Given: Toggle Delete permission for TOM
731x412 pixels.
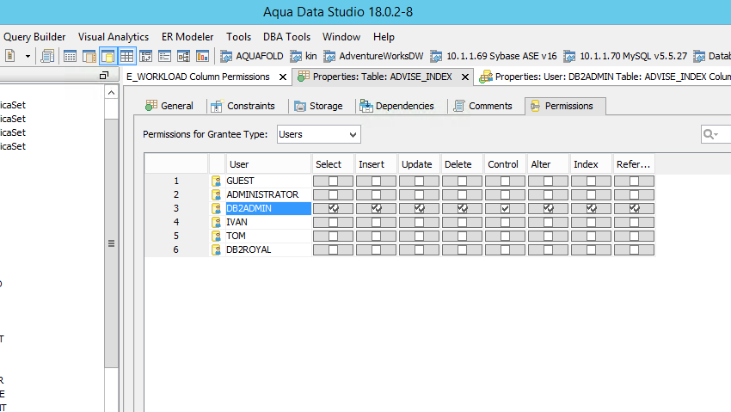Looking at the screenshot, I should click(462, 236).
